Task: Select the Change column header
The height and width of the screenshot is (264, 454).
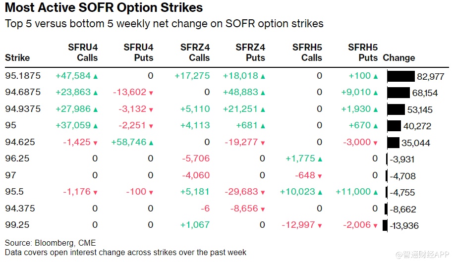Action: click(399, 58)
